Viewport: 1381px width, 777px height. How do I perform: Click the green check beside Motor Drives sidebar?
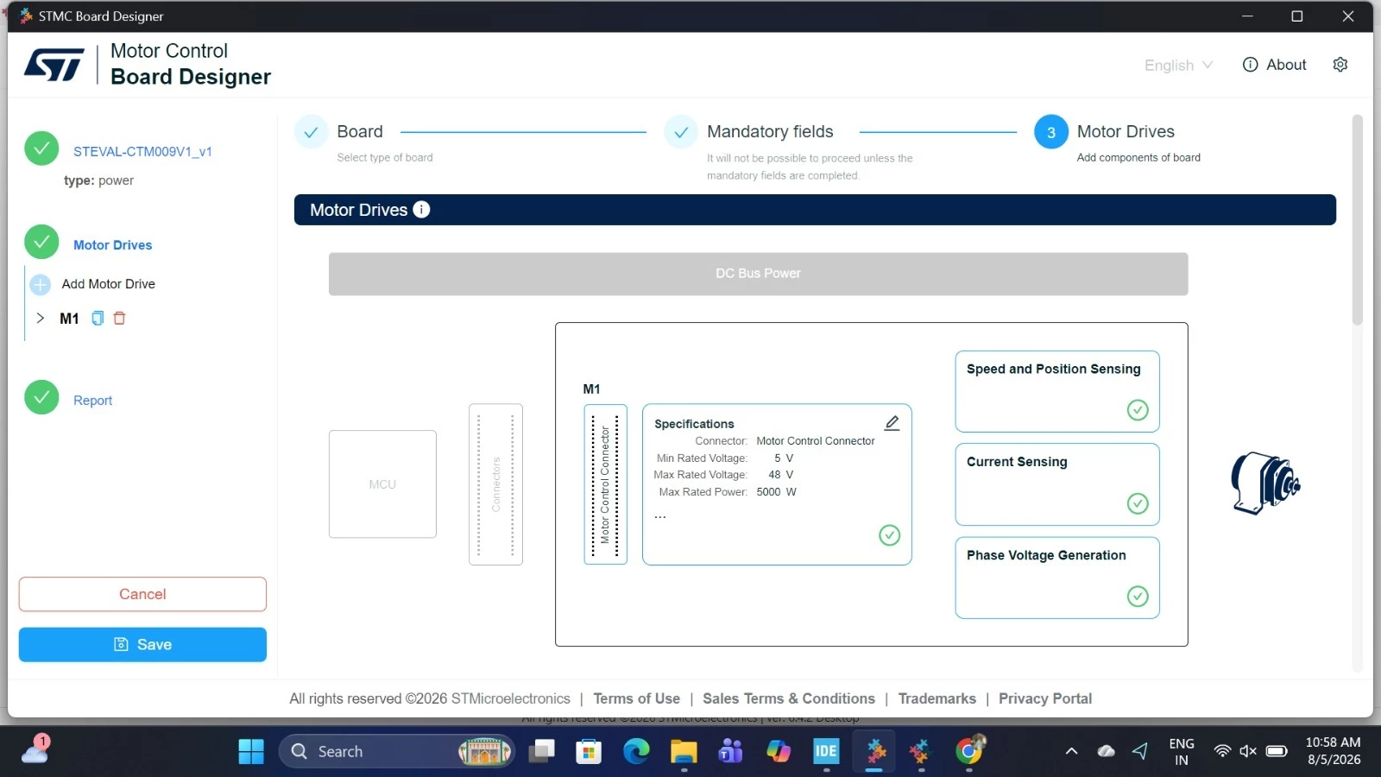[x=41, y=242]
